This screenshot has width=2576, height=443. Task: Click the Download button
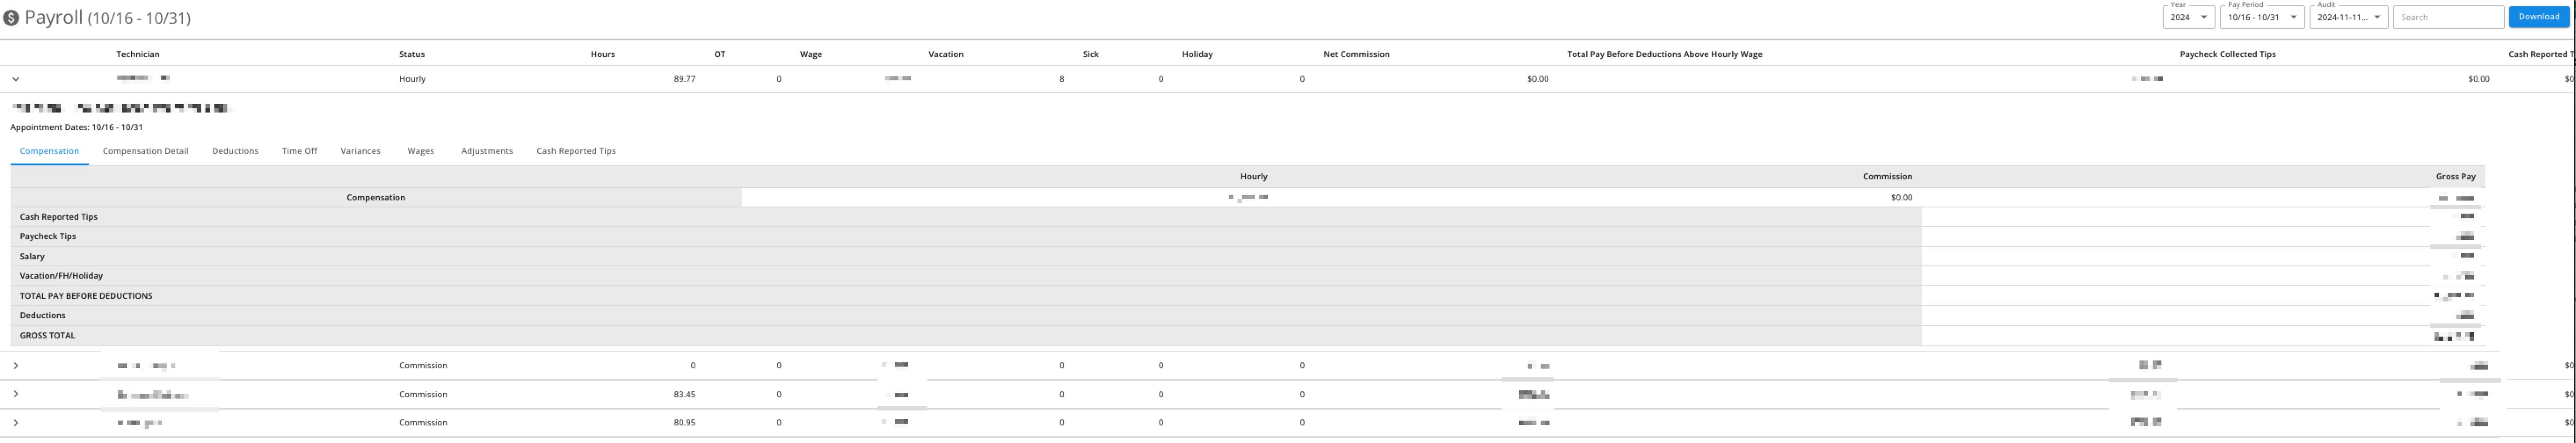click(2539, 17)
